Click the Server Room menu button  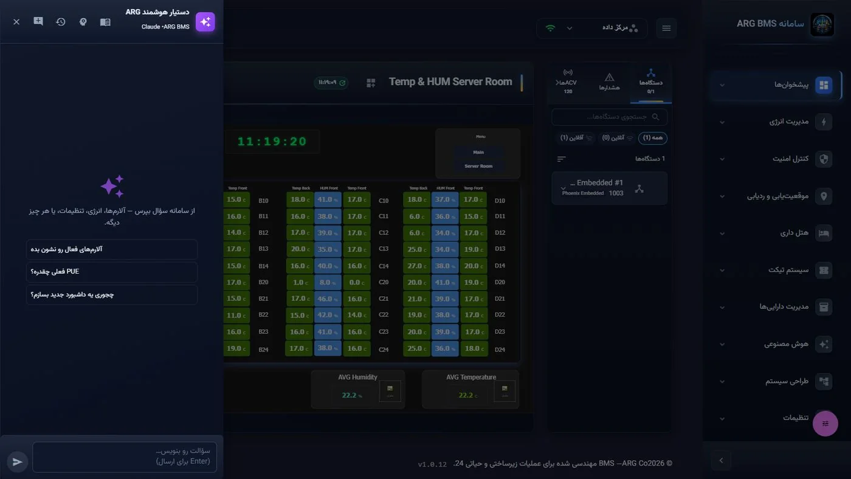click(478, 166)
